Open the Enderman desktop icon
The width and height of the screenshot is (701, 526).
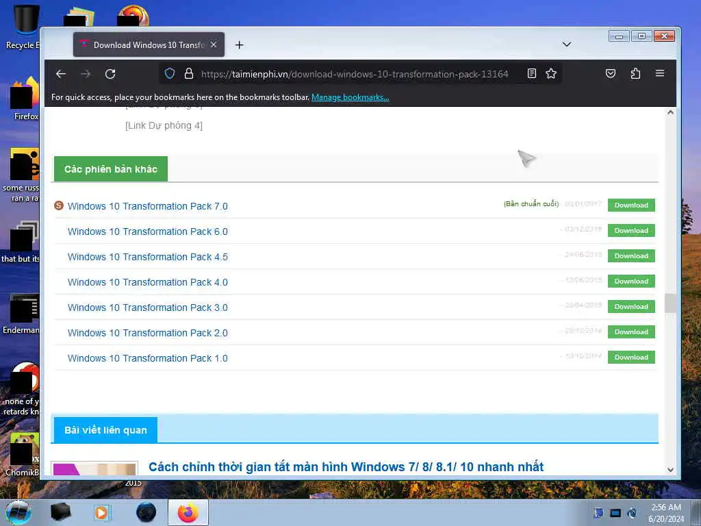click(x=21, y=313)
